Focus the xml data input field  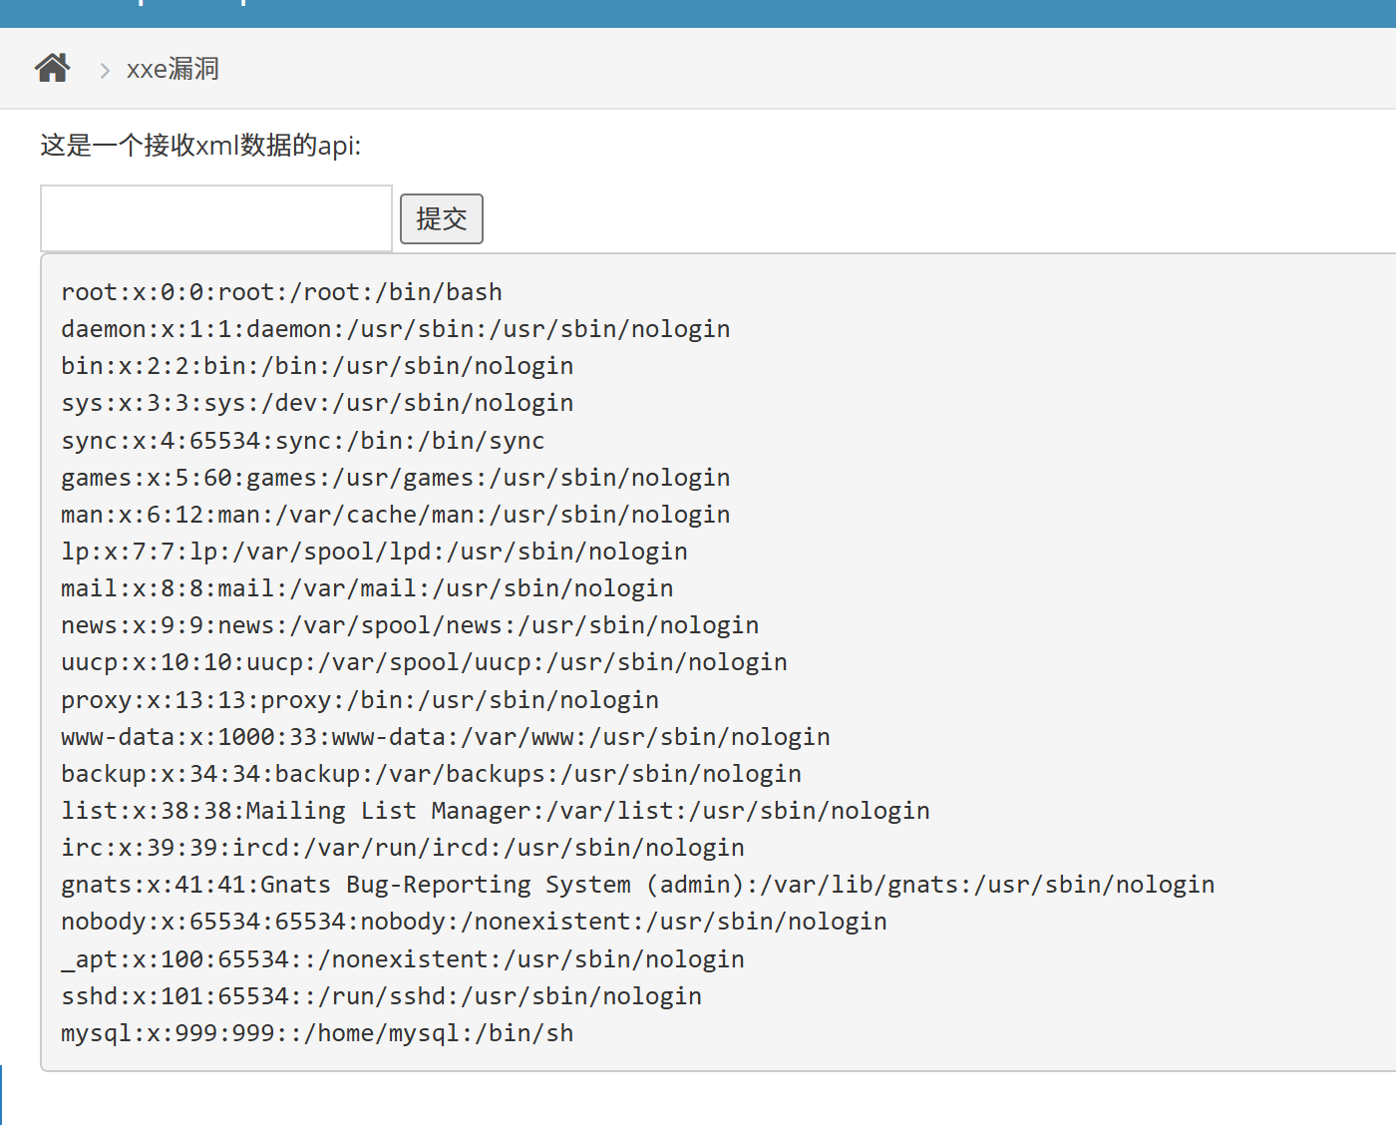(216, 218)
